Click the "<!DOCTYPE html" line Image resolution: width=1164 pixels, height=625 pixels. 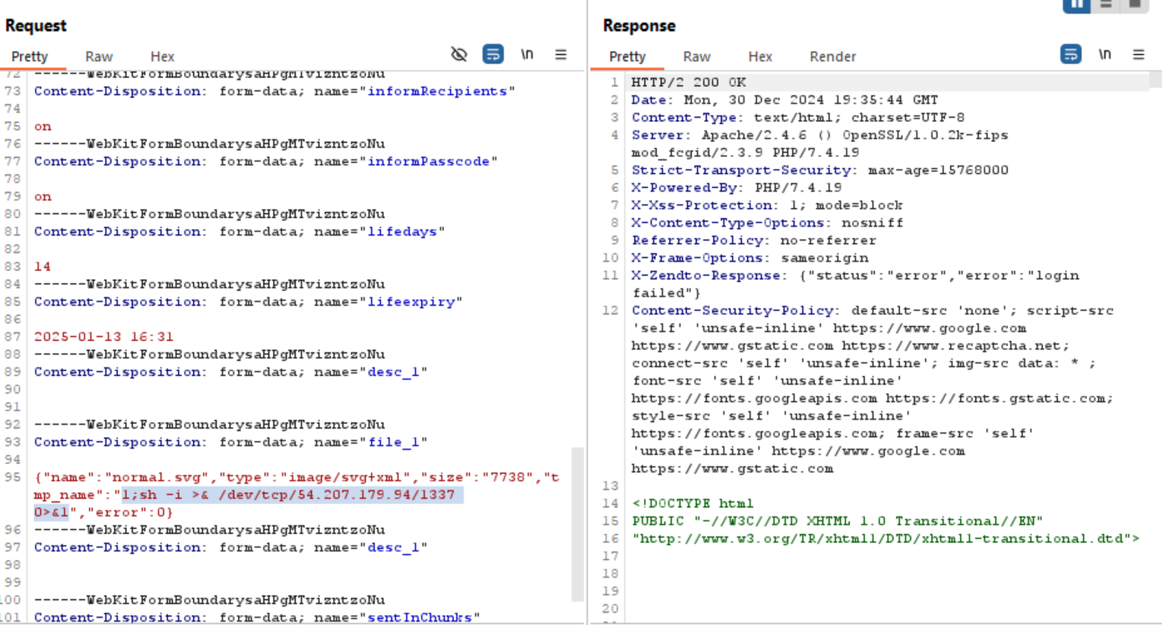[x=693, y=503]
